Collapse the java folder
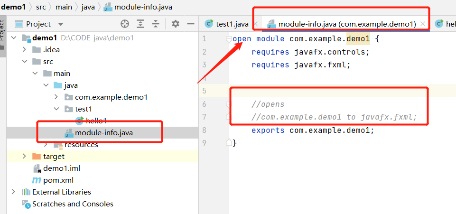Image resolution: width=456 pixels, height=214 pixels. pos(46,85)
